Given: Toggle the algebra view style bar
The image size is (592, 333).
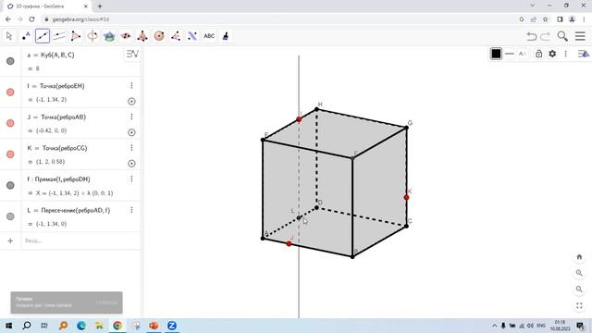Looking at the screenshot, I should click(x=132, y=54).
